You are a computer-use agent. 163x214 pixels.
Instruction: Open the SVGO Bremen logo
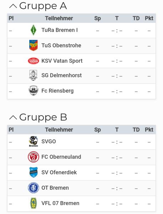point(33,141)
